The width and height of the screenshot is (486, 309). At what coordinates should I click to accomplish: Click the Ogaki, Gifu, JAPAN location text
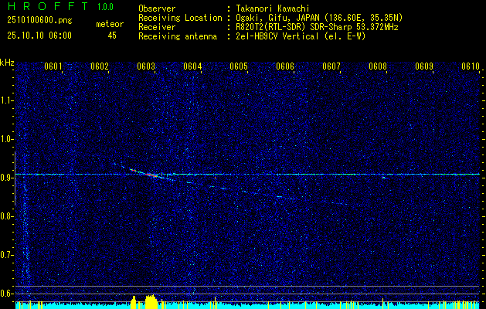click(x=319, y=18)
